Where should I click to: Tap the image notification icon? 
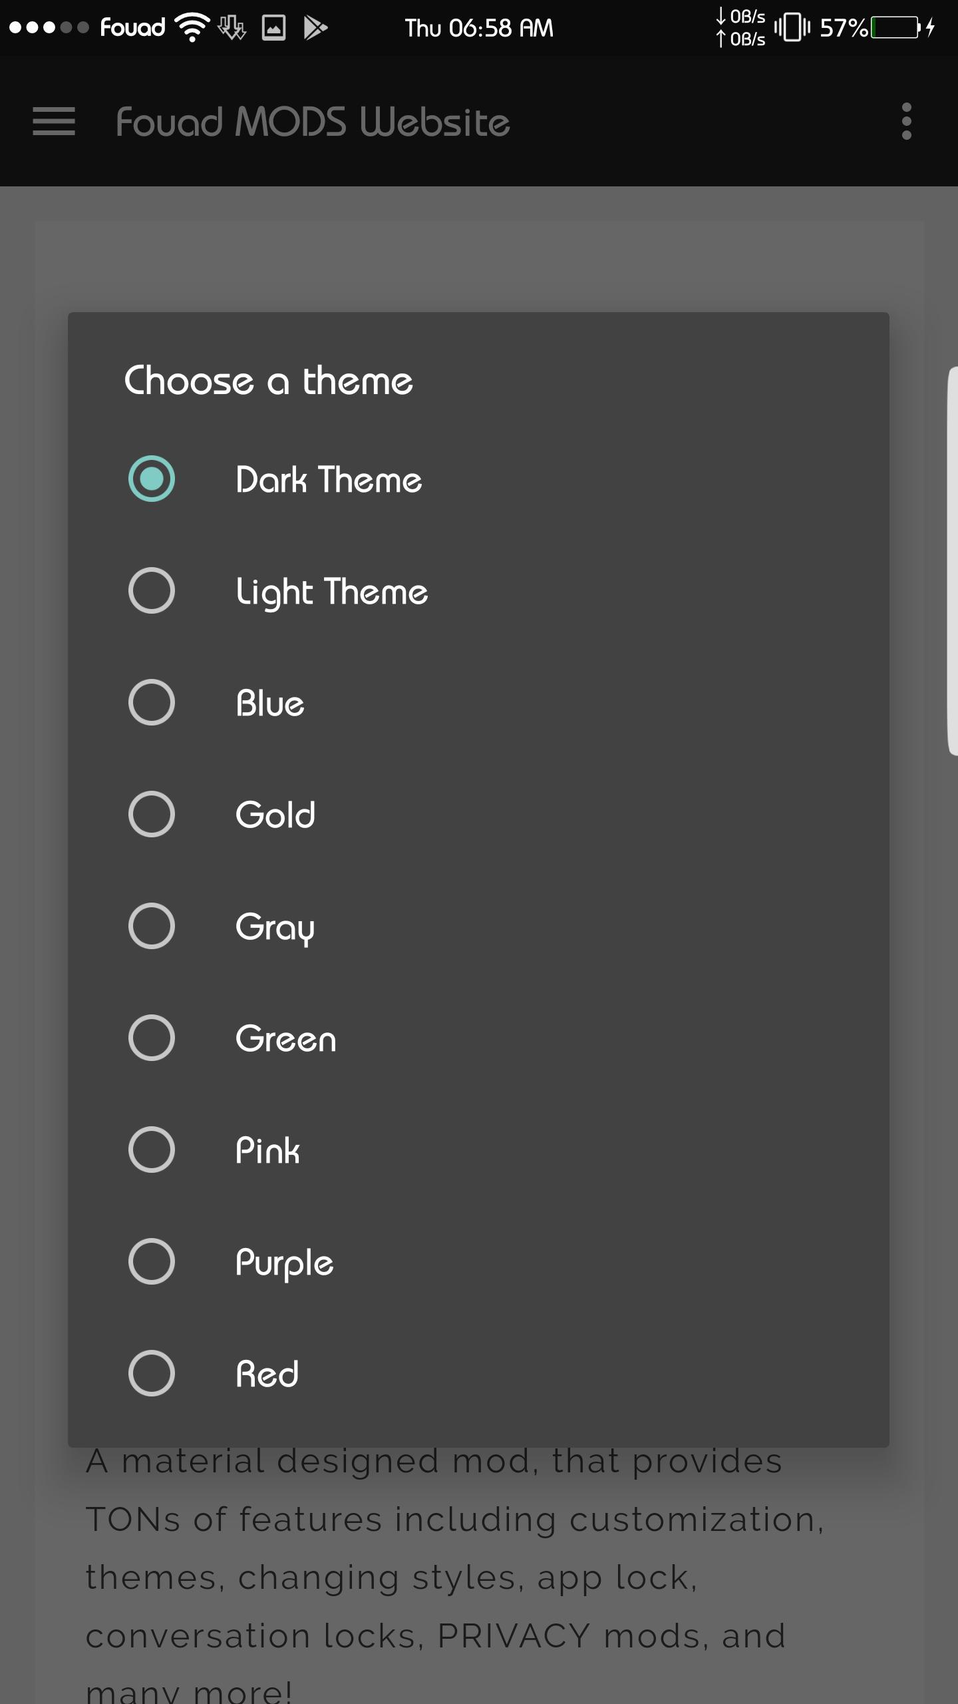(273, 28)
